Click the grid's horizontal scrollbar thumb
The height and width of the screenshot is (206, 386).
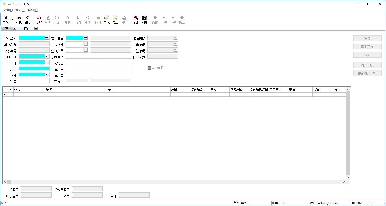pos(9,182)
